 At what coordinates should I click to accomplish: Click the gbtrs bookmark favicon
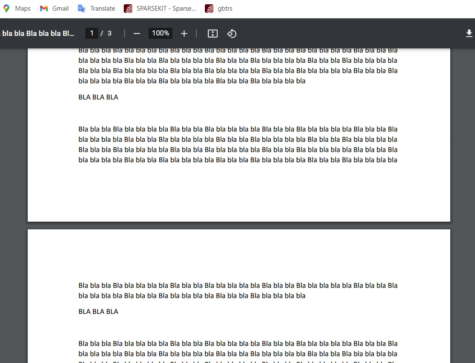[209, 9]
